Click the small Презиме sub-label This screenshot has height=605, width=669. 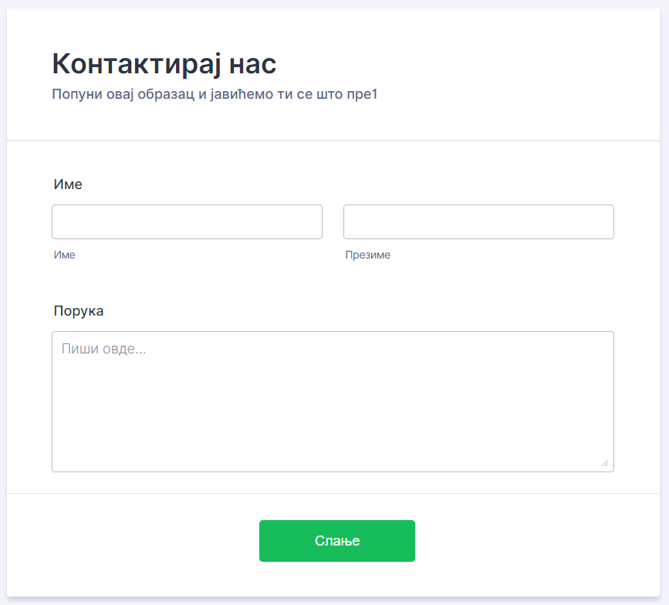point(368,255)
